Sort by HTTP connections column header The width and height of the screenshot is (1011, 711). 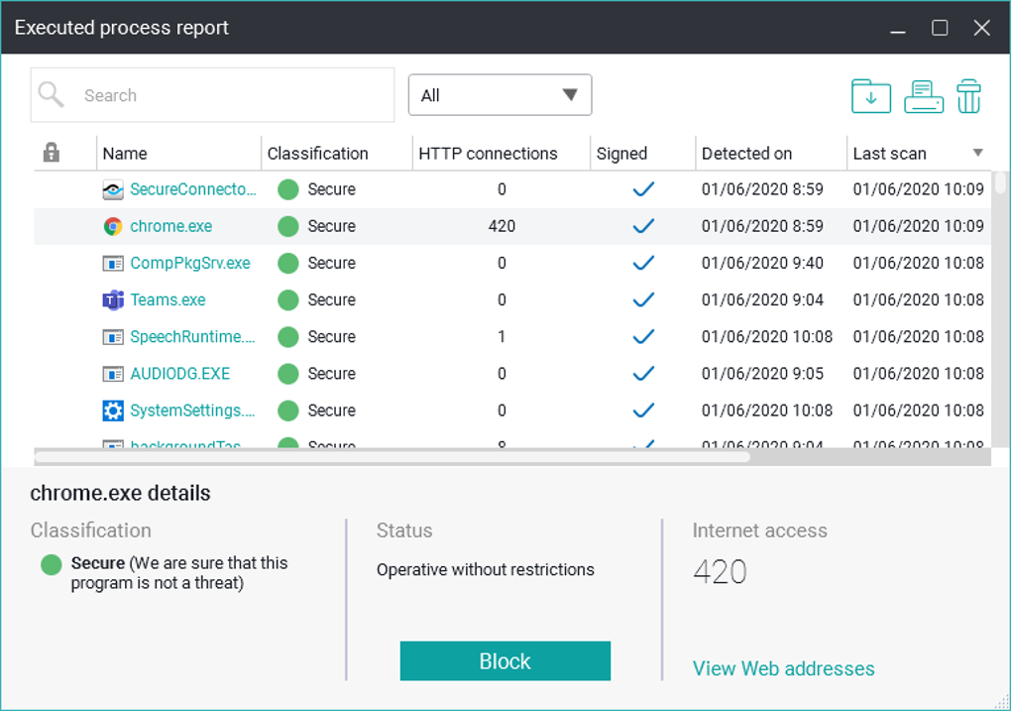pos(488,154)
